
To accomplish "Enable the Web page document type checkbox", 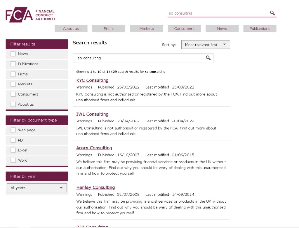I will [13, 130].
